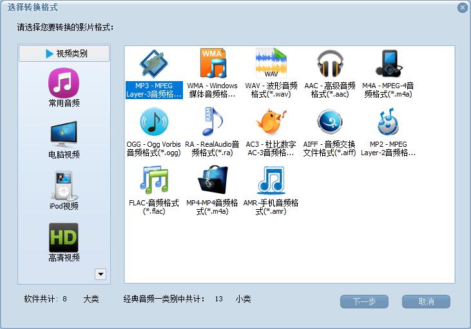Image resolution: width=471 pixels, height=329 pixels.
Task: Click the 'MP2 - MPEG Layer-2音频格…' label
Action: click(388, 149)
